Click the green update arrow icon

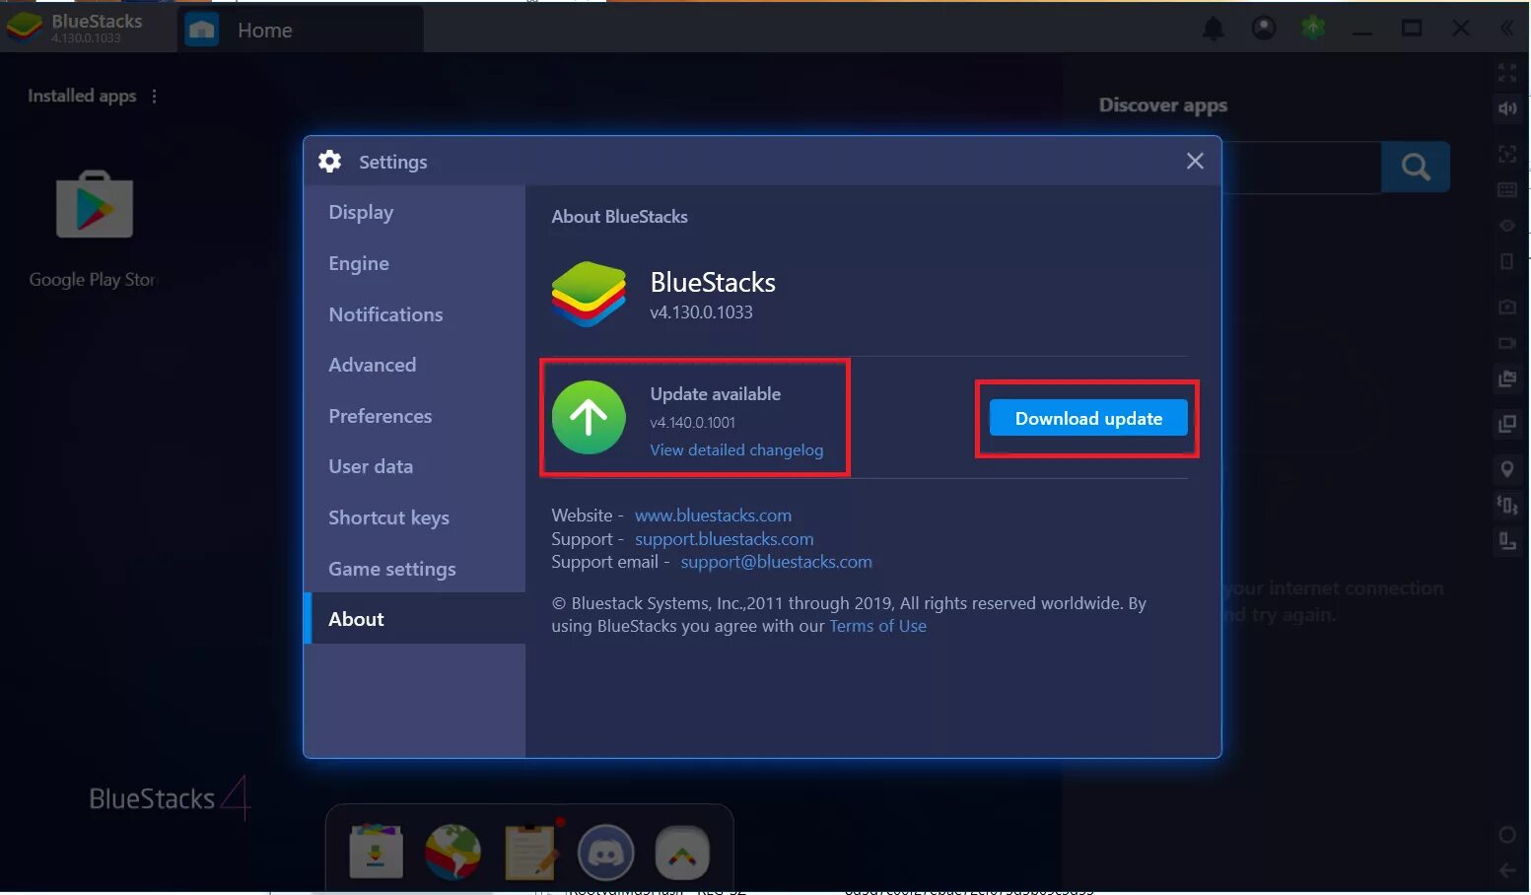point(589,418)
